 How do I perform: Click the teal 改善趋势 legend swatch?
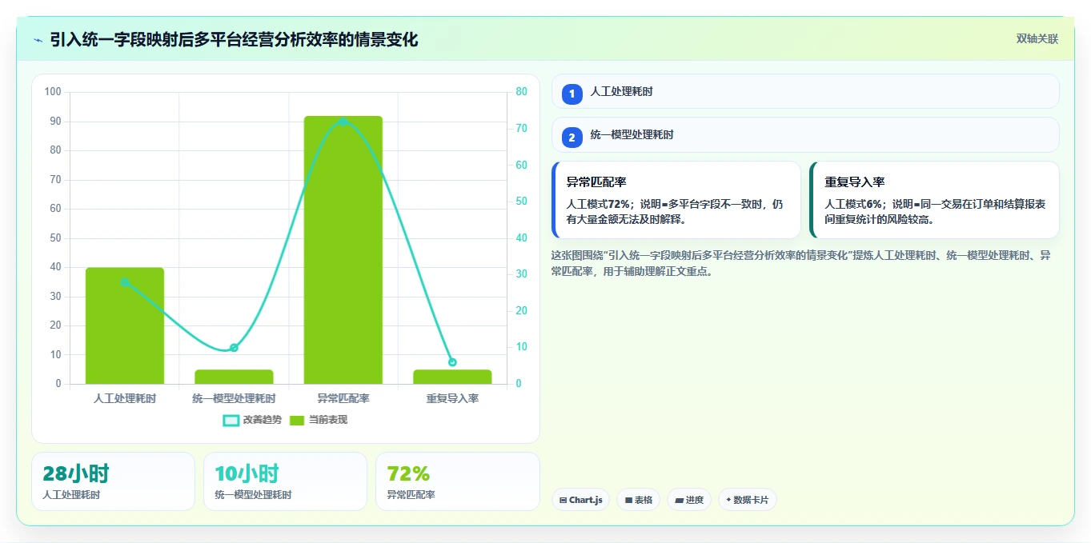[231, 420]
